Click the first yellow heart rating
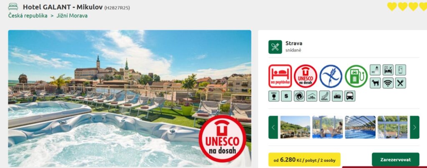The height and width of the screenshot is (168, 427). (392, 6)
